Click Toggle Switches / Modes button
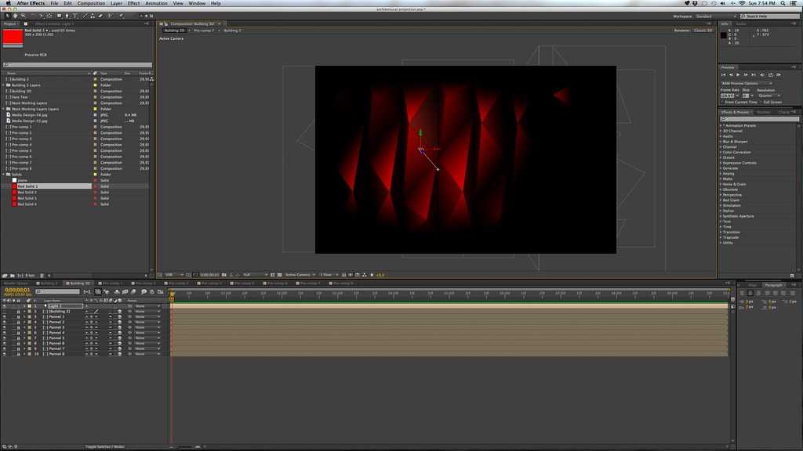The width and height of the screenshot is (803, 451). click(104, 446)
